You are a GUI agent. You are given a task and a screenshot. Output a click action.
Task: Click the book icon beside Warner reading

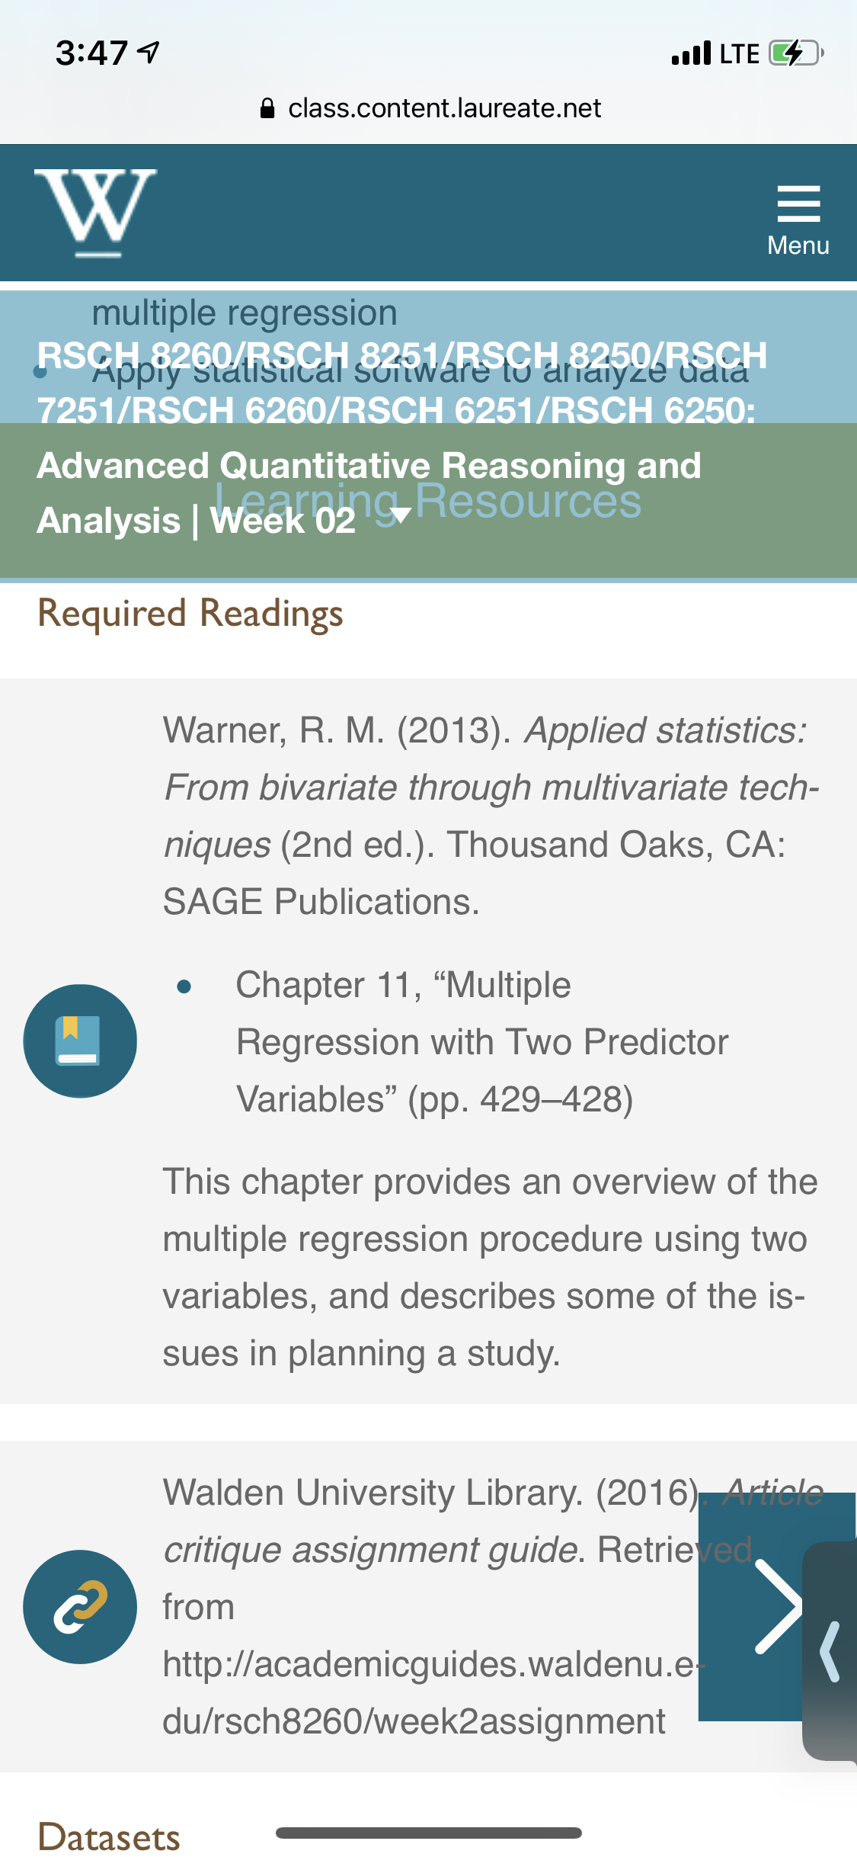pyautogui.click(x=80, y=1041)
